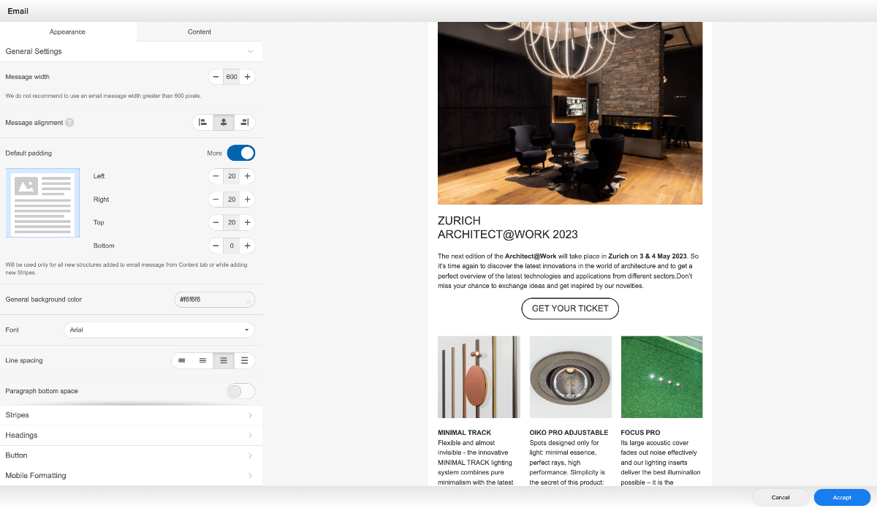Switch to the Content tab
877x508 pixels.
pos(200,31)
